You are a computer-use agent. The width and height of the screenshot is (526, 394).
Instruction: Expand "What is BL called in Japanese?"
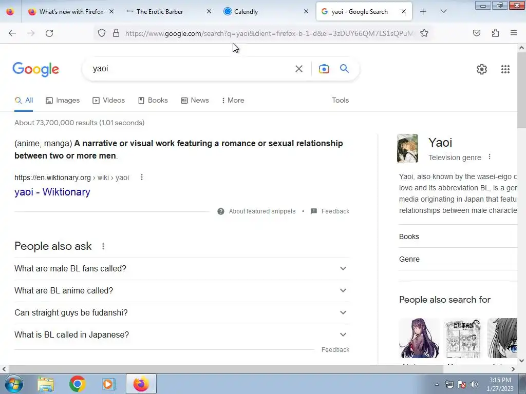click(182, 334)
